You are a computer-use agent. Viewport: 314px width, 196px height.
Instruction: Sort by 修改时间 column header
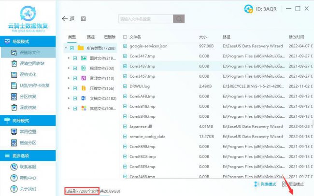point(296,37)
